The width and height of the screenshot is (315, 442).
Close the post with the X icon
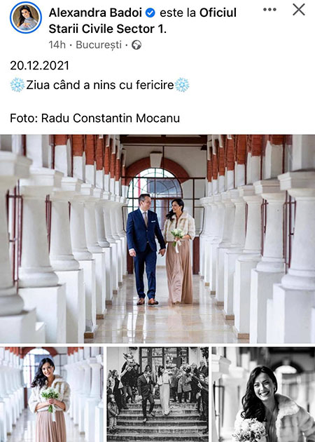[299, 10]
